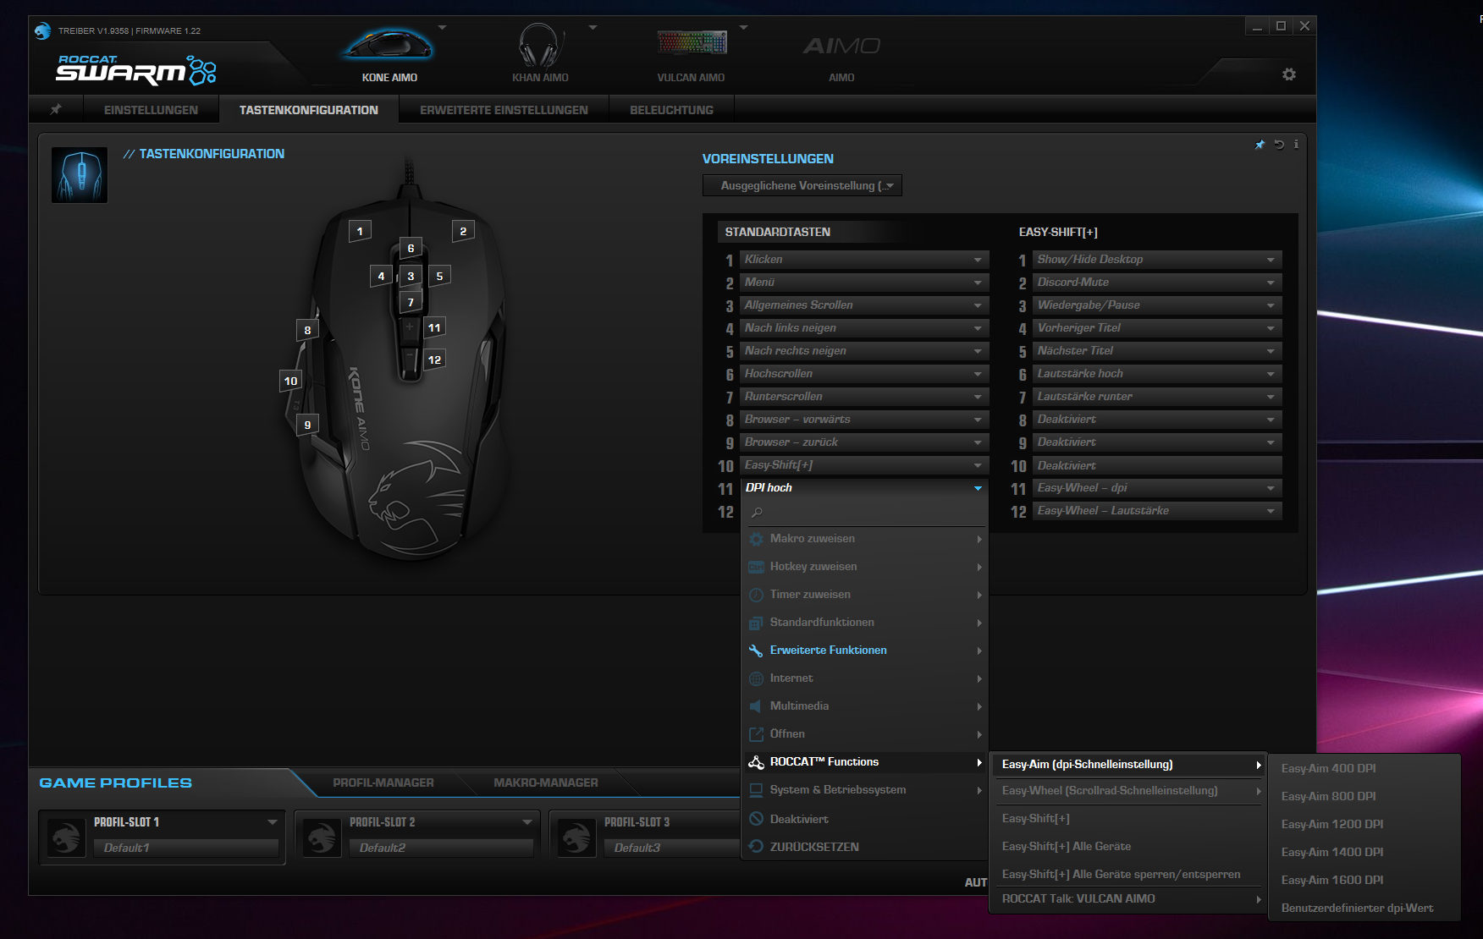Switch to the Beleuchtung tab

[x=671, y=110]
